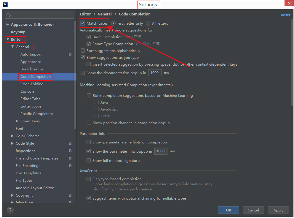Uncheck Smart Type Completion auto-insert
This screenshot has height=218, width=294.
89,44
